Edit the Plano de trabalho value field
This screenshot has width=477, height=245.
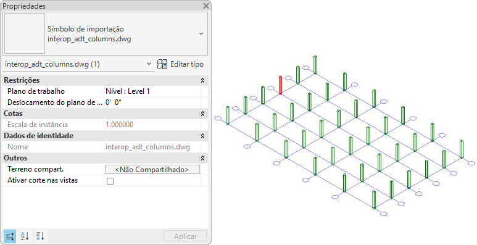tap(152, 91)
